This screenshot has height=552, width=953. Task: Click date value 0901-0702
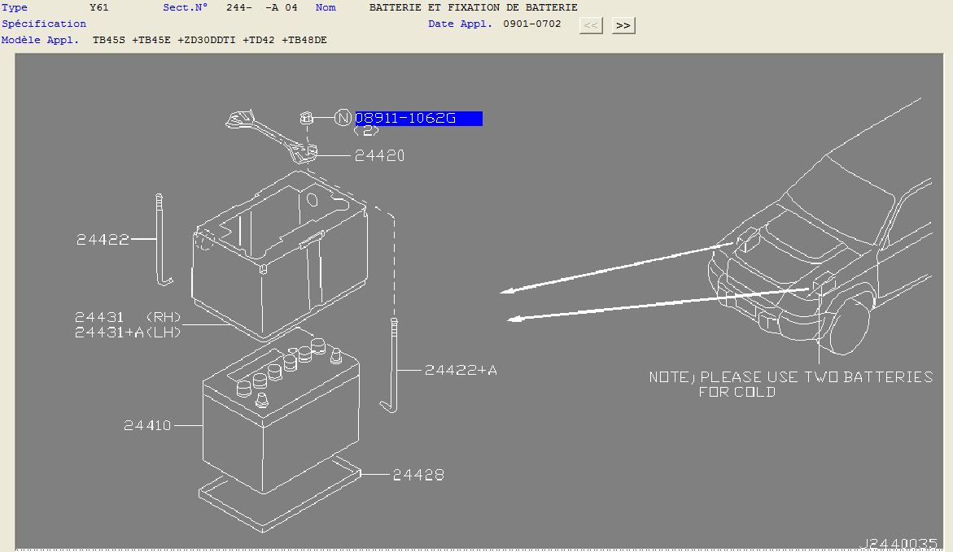[x=531, y=24]
